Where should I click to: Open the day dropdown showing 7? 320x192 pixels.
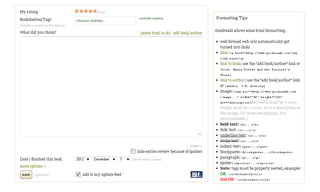click(x=125, y=159)
